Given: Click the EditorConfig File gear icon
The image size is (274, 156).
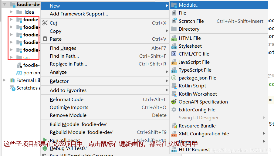Looking at the screenshot, I should pos(174,110).
